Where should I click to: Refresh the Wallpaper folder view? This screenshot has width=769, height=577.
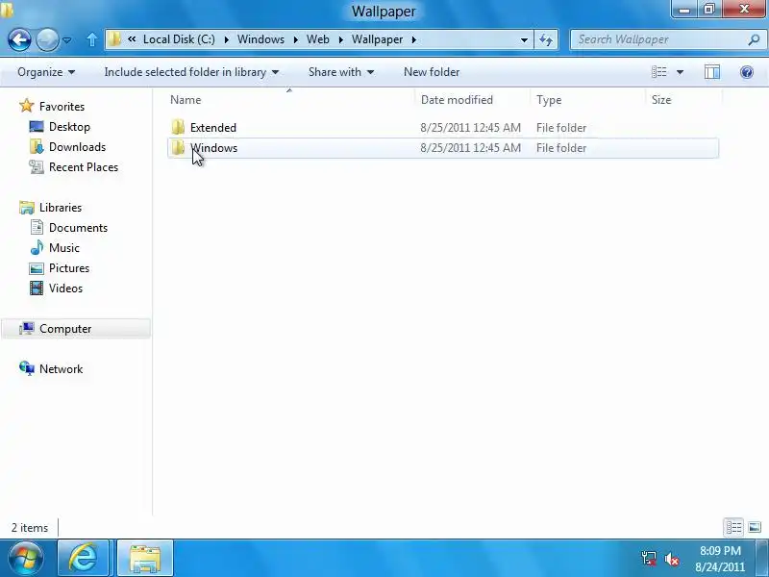coord(546,39)
